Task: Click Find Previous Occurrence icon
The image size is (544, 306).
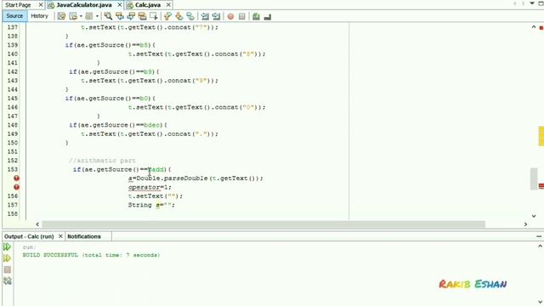Action: 120,16
